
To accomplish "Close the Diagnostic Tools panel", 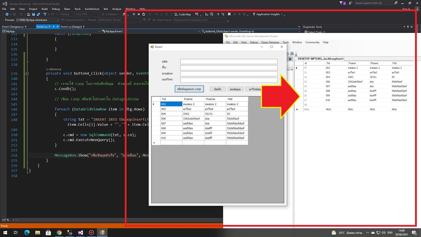I will (x=412, y=27).
